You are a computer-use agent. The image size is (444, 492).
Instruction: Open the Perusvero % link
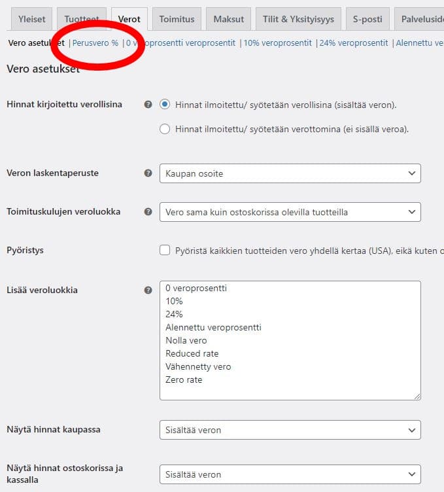pos(95,43)
